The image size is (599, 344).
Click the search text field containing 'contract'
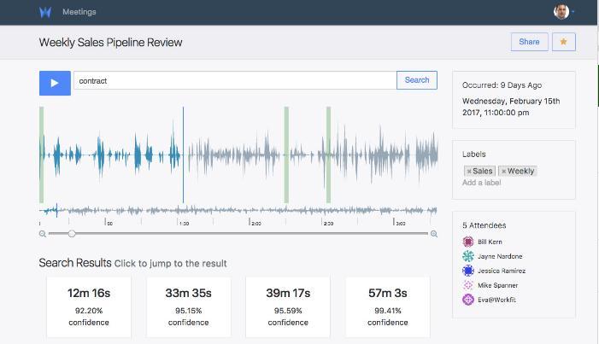click(x=235, y=80)
